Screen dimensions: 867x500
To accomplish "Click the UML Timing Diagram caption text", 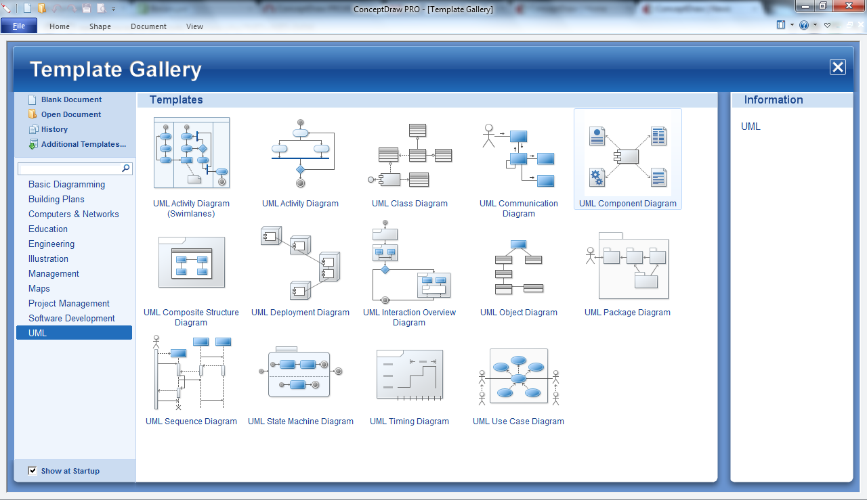I will point(410,422).
